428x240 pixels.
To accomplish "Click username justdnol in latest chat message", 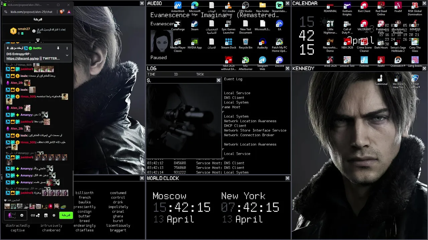I will click(27, 193).
